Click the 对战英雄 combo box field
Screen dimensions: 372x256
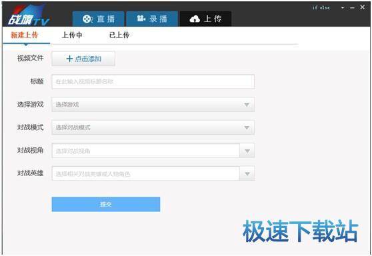pos(146,173)
